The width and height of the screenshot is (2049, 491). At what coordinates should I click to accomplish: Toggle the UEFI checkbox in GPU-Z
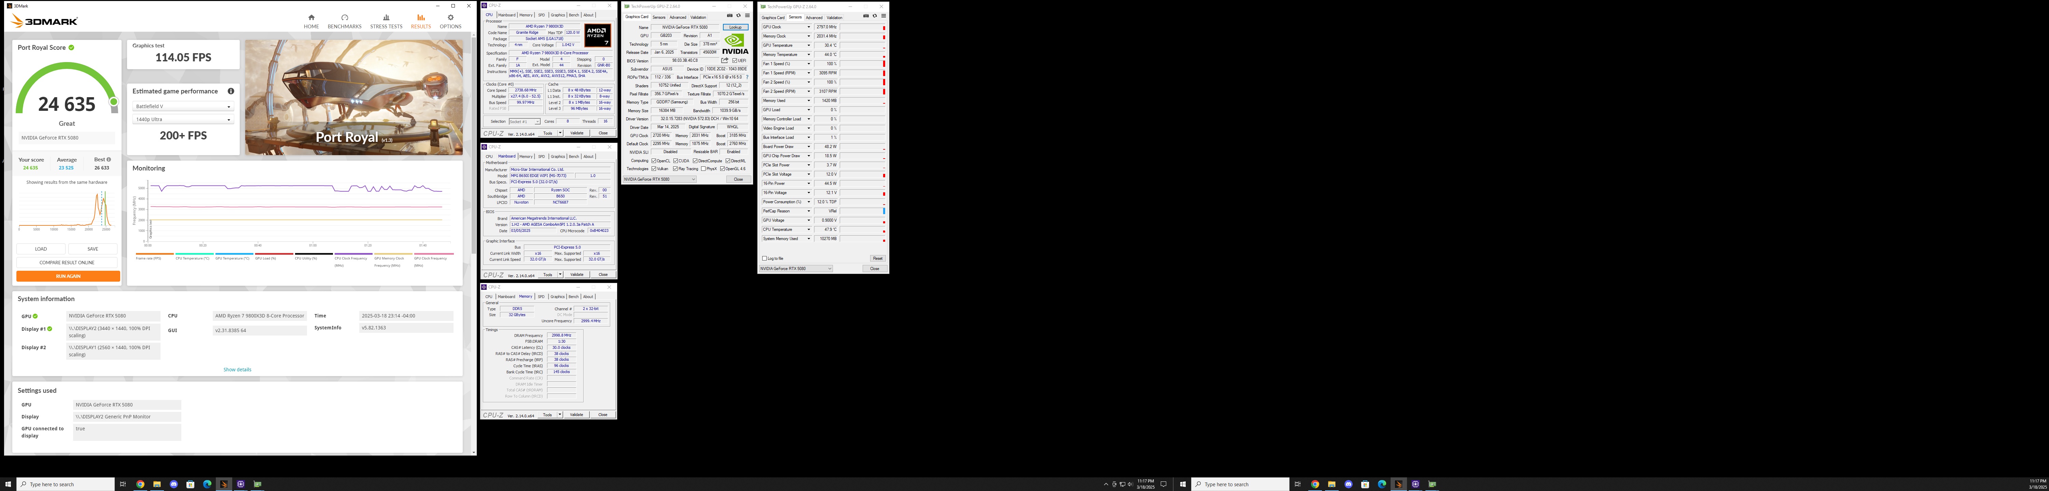coord(735,60)
